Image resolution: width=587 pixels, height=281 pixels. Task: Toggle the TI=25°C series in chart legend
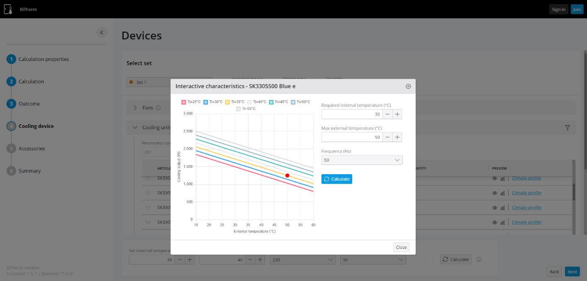click(x=191, y=102)
